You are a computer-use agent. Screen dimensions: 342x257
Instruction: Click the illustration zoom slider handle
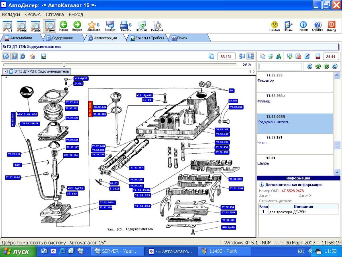(64, 65)
